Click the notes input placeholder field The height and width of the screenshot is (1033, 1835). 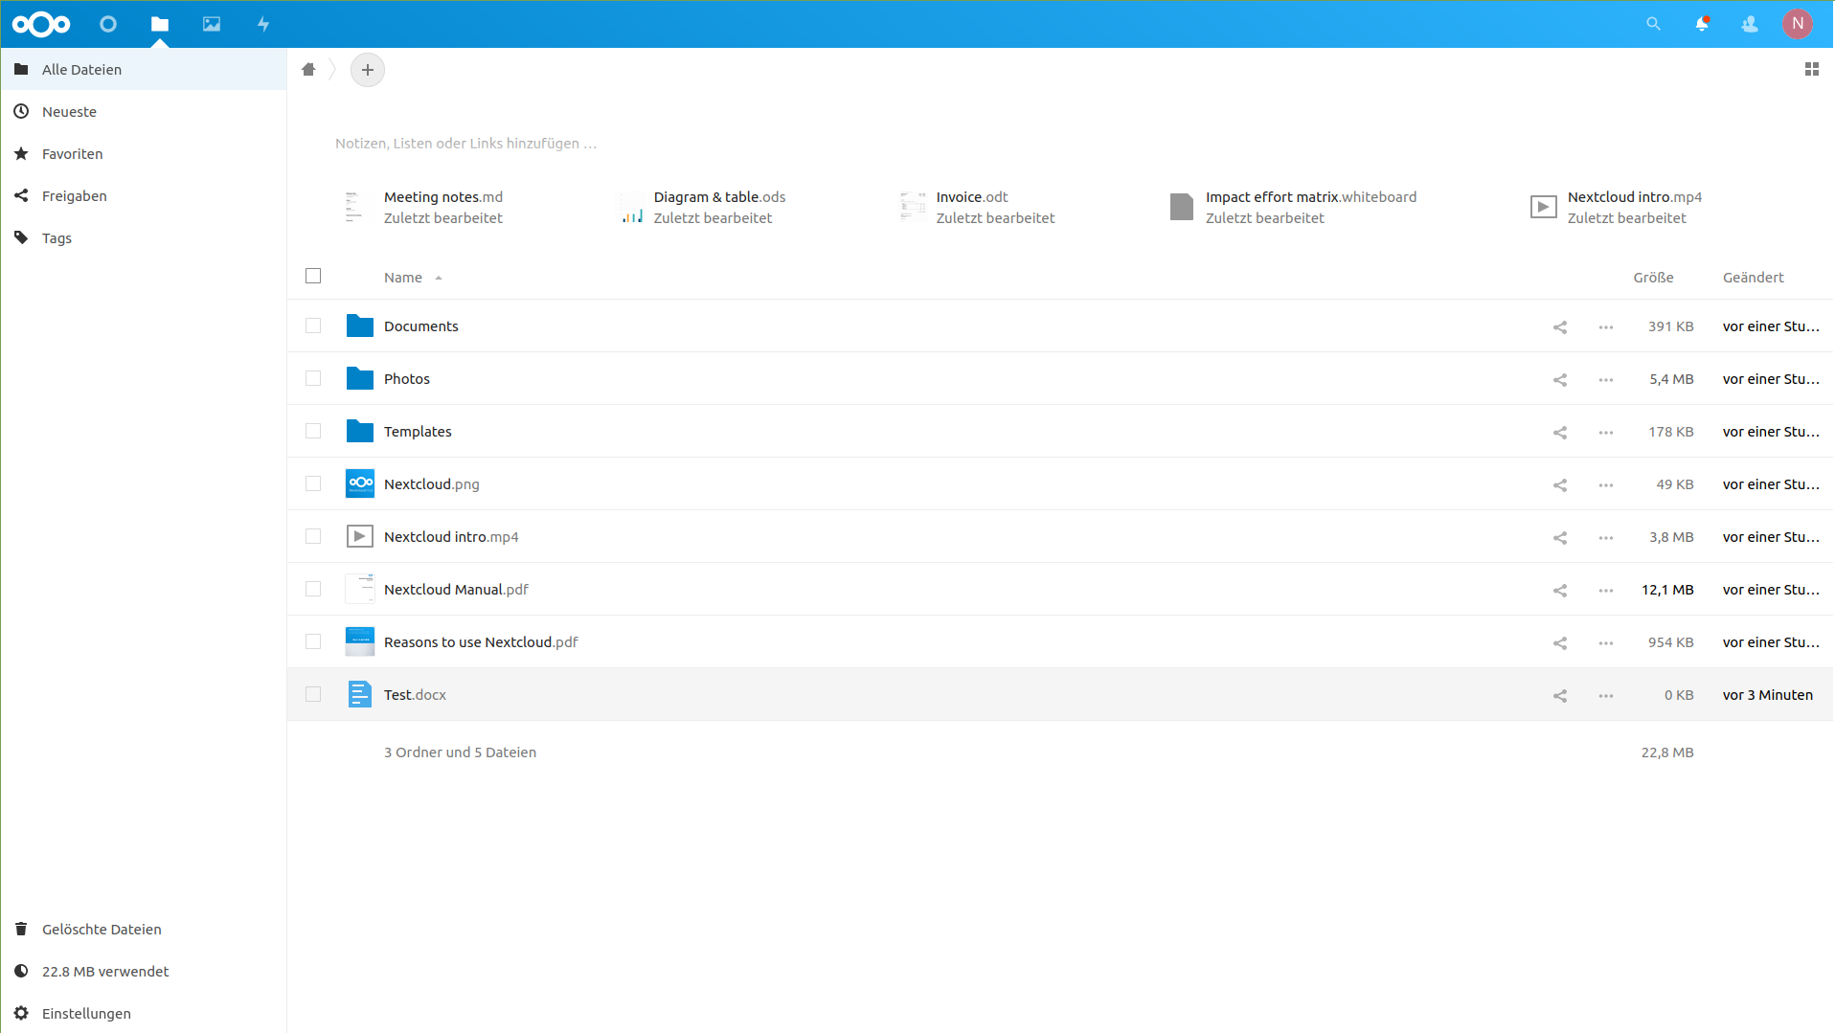[x=466, y=144]
